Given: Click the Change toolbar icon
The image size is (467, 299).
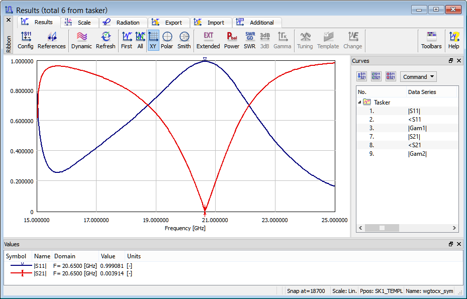Looking at the screenshot, I should pyautogui.click(x=352, y=40).
